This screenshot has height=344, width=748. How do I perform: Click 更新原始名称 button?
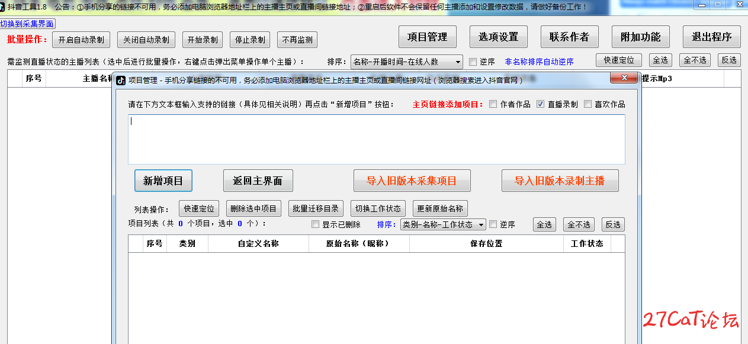pos(440,208)
